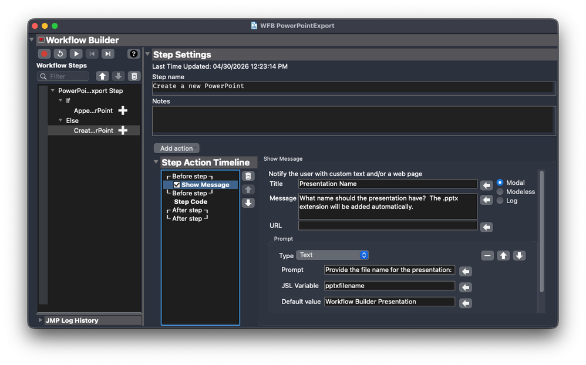Click the arrow button beside URL field
This screenshot has width=586, height=365.
click(486, 227)
